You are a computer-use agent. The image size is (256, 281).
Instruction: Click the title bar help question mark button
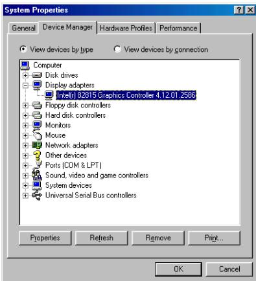239,10
